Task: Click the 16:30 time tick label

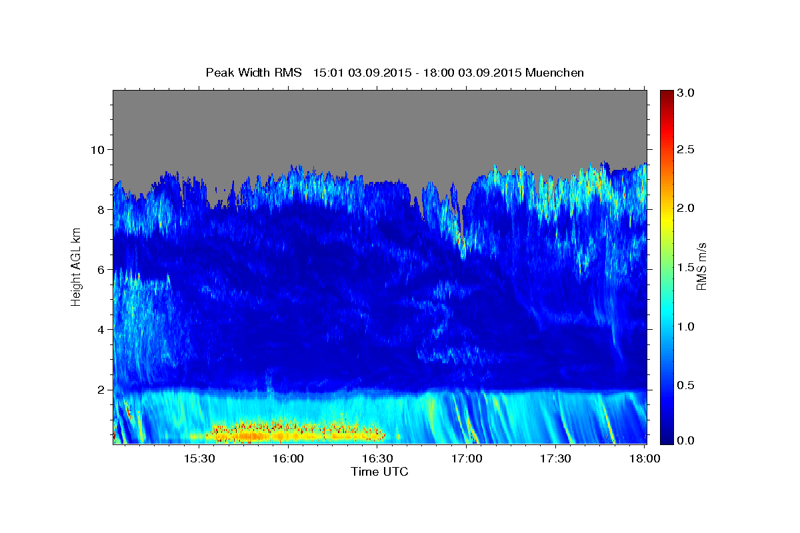Action: (377, 458)
